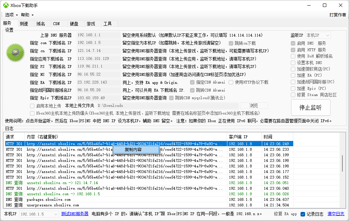Choose 复制内容 from the context menu

(136, 150)
